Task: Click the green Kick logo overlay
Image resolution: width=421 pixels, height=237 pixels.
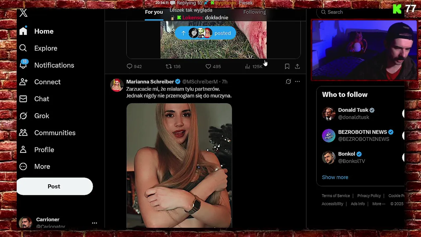Action: pos(397,9)
